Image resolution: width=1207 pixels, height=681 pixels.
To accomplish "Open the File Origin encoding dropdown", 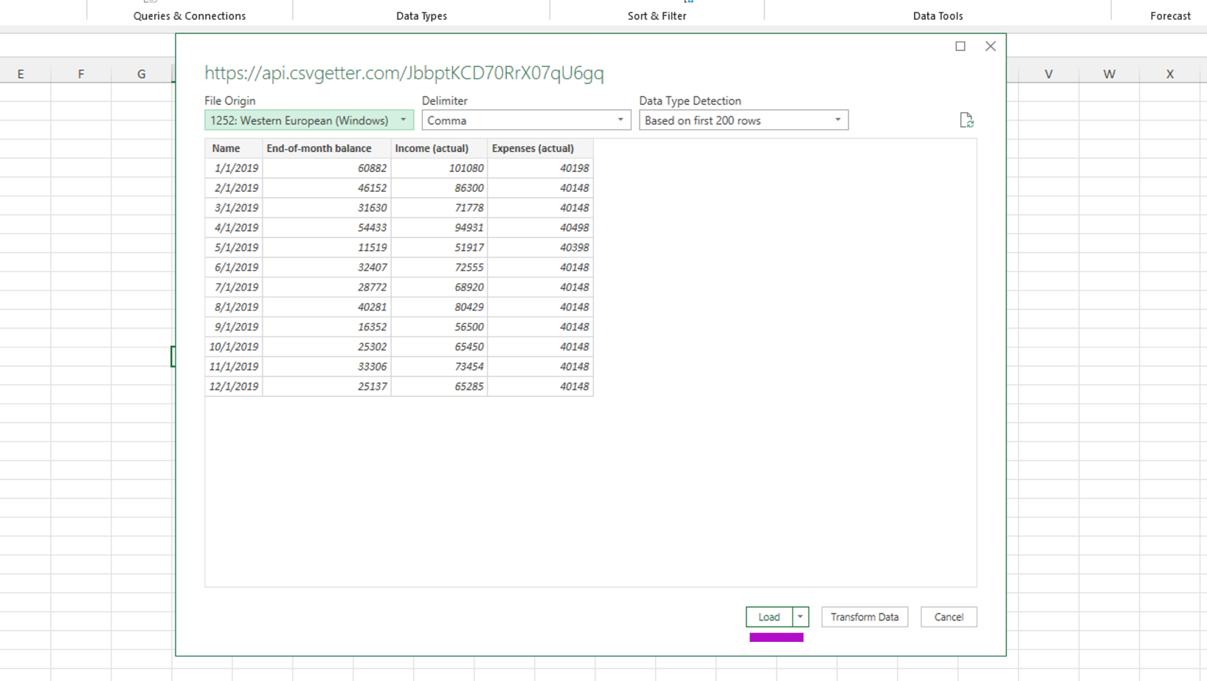I will [403, 120].
